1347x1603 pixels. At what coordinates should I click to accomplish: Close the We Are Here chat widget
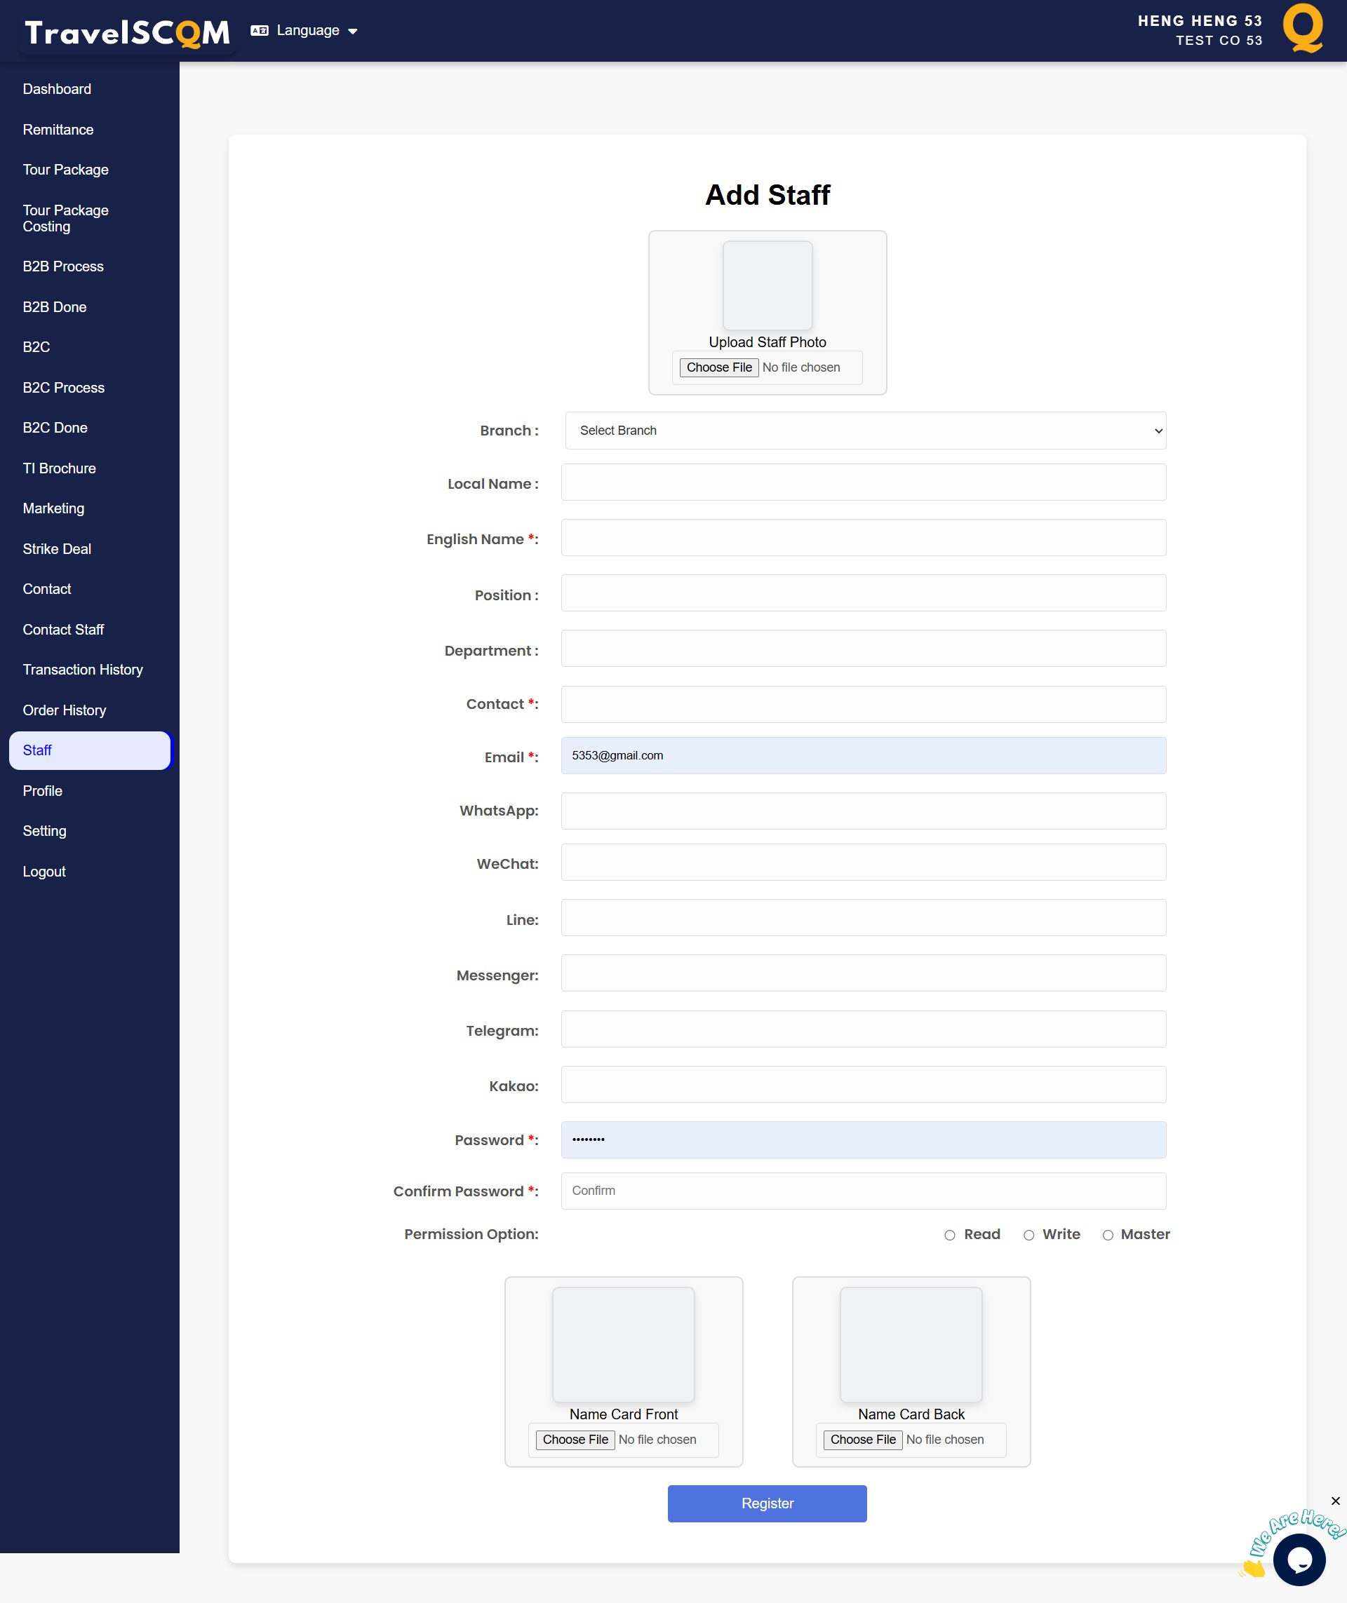[1335, 1501]
